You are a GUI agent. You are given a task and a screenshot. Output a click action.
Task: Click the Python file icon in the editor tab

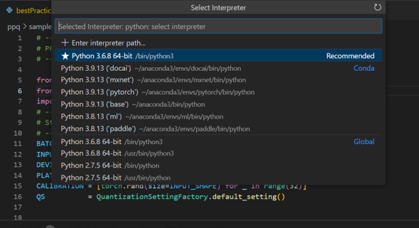click(x=10, y=10)
